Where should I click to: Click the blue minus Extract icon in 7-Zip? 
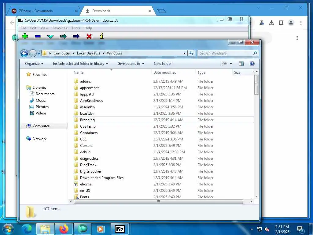[38, 36]
